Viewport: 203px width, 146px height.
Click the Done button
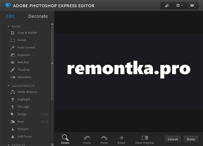[191, 139]
